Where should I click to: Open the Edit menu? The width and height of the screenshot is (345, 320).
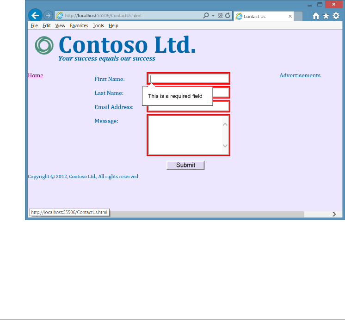point(47,25)
